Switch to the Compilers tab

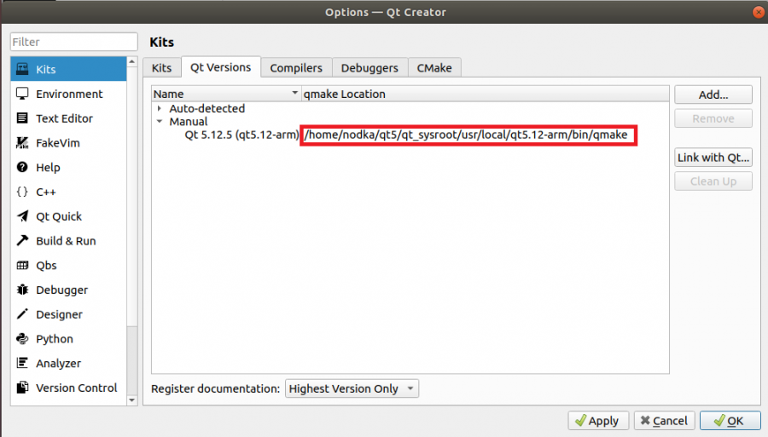(296, 67)
